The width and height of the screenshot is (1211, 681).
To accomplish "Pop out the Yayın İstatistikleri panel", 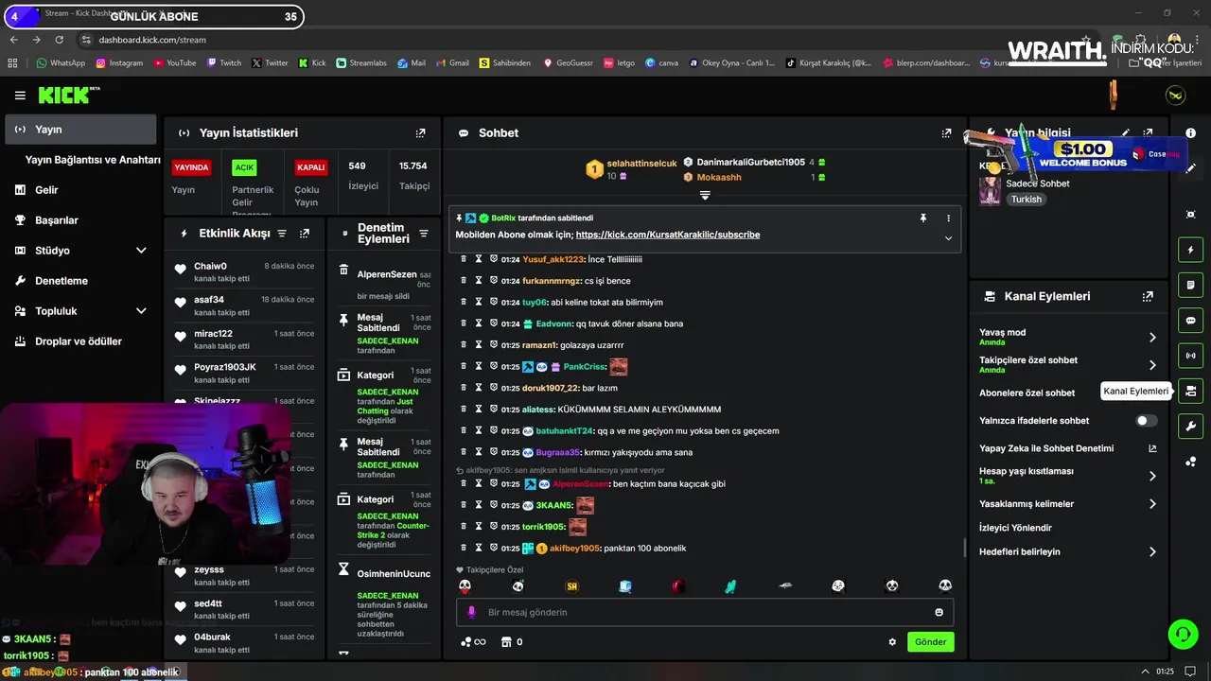I will tap(421, 133).
